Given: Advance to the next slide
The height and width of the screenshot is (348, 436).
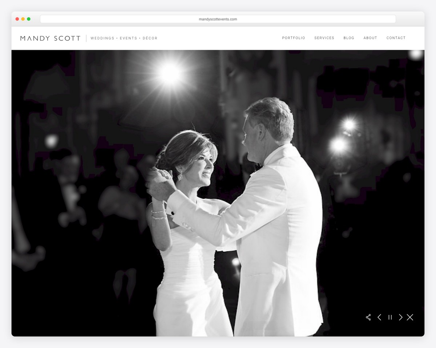Looking at the screenshot, I should point(400,317).
